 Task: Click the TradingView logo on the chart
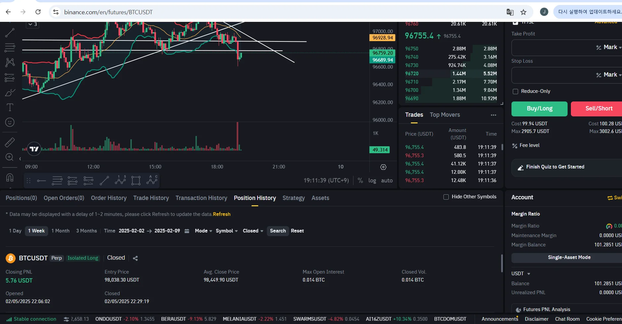pyautogui.click(x=34, y=149)
